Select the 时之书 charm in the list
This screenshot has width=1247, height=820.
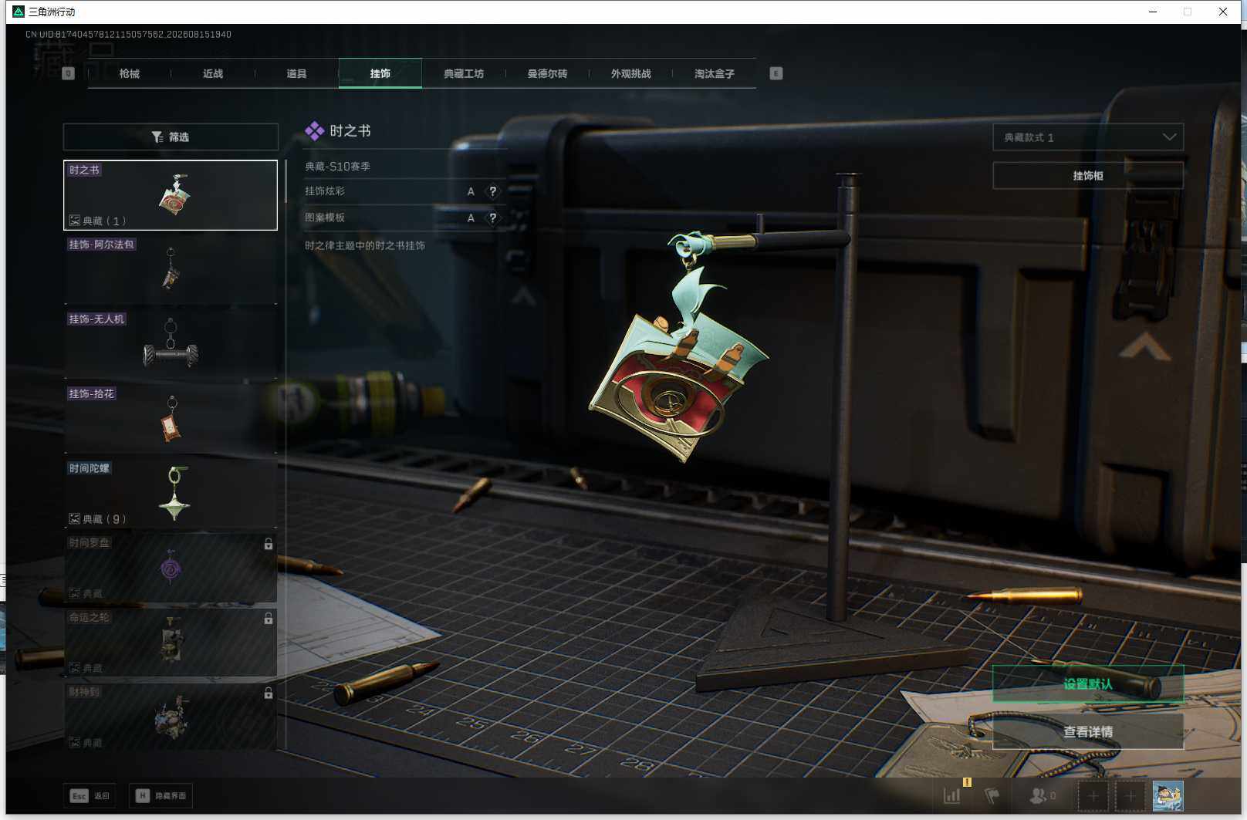(171, 195)
